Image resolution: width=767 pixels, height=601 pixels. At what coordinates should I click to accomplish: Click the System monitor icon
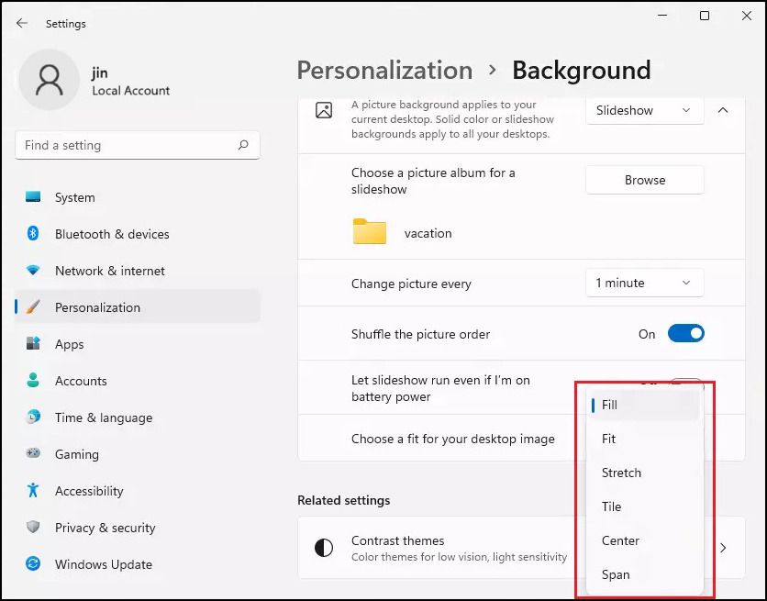(x=33, y=196)
